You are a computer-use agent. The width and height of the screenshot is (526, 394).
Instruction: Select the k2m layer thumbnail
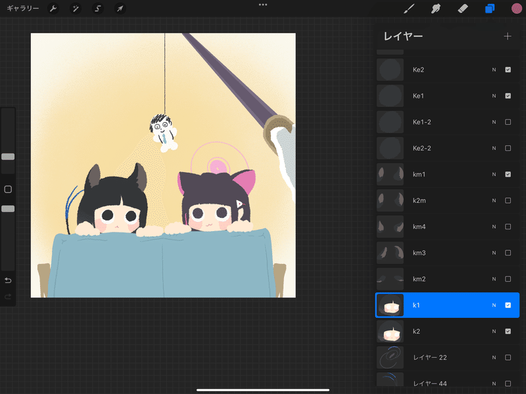(x=390, y=200)
